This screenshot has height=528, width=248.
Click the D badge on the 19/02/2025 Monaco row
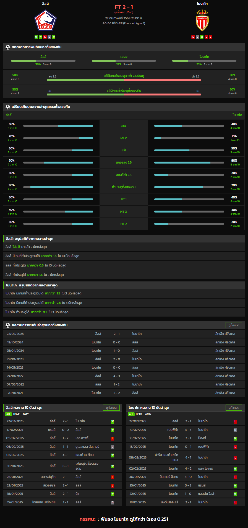coord(235,430)
